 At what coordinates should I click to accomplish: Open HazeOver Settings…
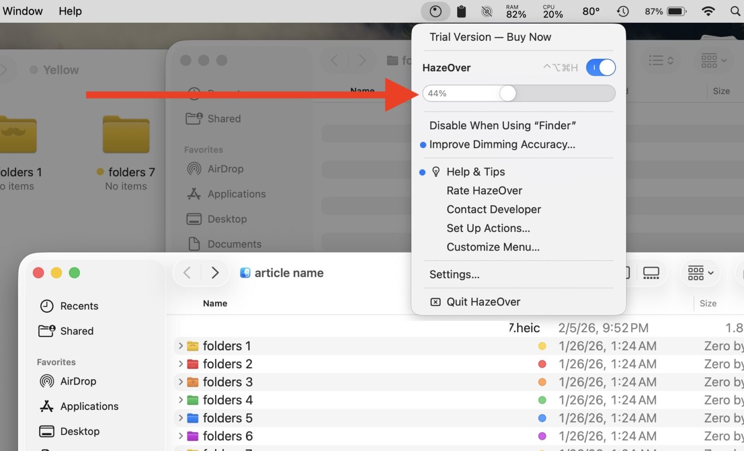(454, 275)
